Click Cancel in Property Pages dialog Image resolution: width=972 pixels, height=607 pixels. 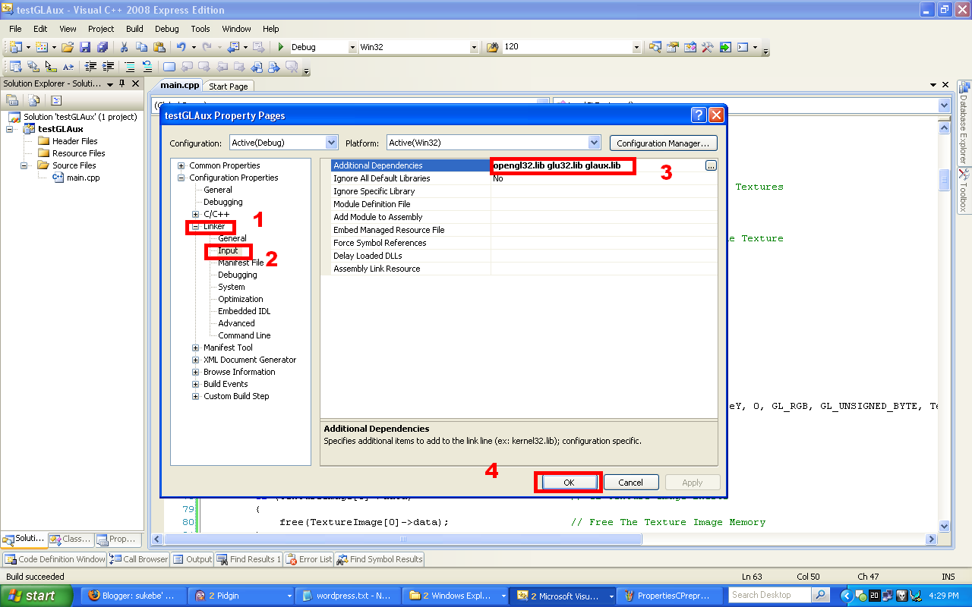(x=630, y=483)
